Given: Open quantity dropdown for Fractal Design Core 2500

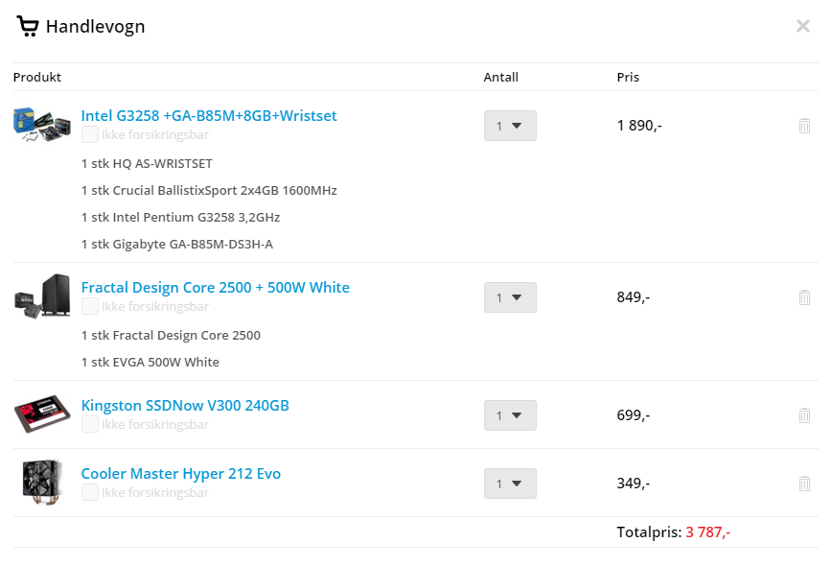Looking at the screenshot, I should 510,297.
